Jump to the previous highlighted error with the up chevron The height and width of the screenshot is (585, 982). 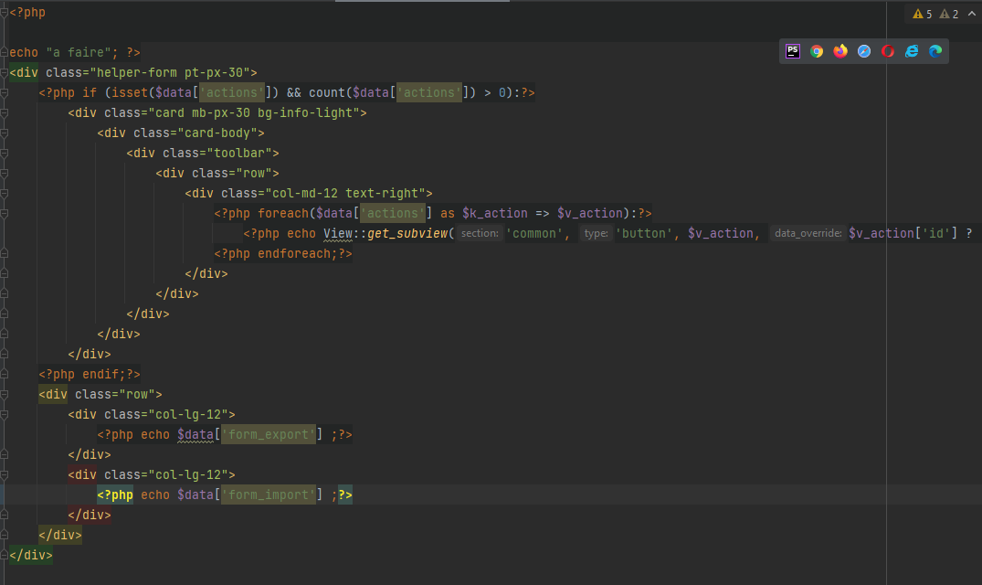(x=971, y=14)
